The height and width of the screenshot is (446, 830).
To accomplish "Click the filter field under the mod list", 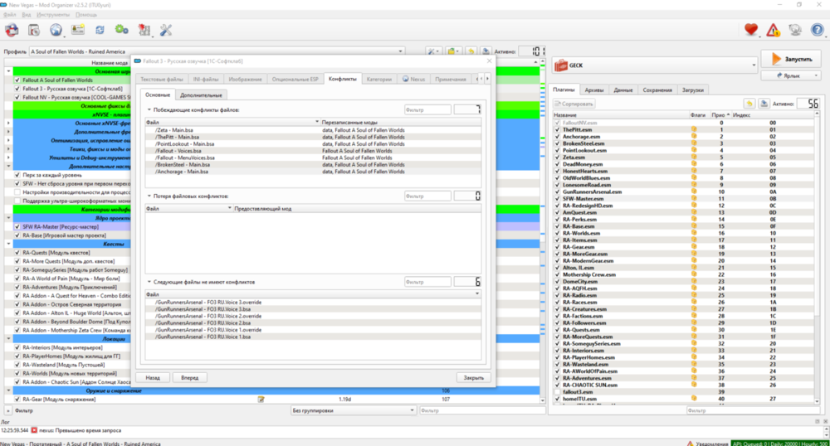I will (x=481, y=410).
